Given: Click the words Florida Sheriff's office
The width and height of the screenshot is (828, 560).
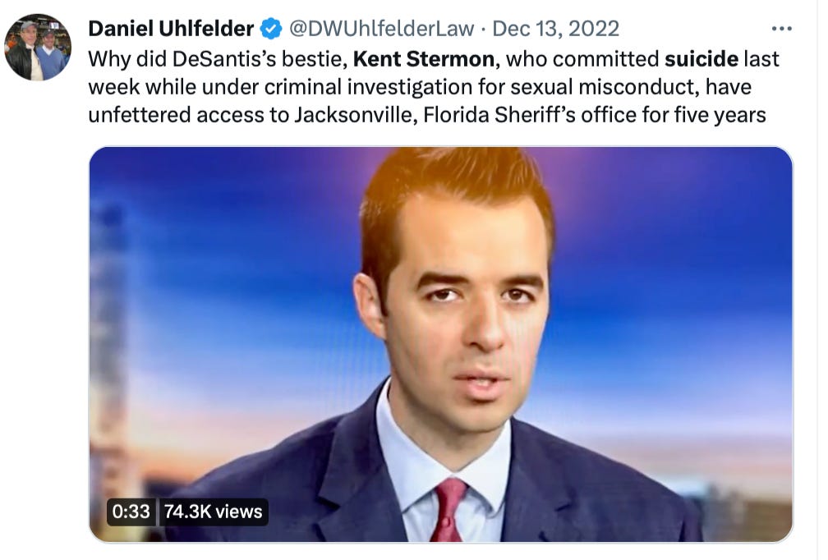Looking at the screenshot, I should tap(530, 115).
